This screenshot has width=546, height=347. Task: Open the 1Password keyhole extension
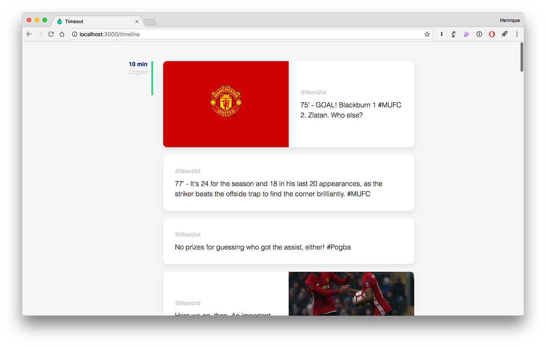(x=479, y=34)
